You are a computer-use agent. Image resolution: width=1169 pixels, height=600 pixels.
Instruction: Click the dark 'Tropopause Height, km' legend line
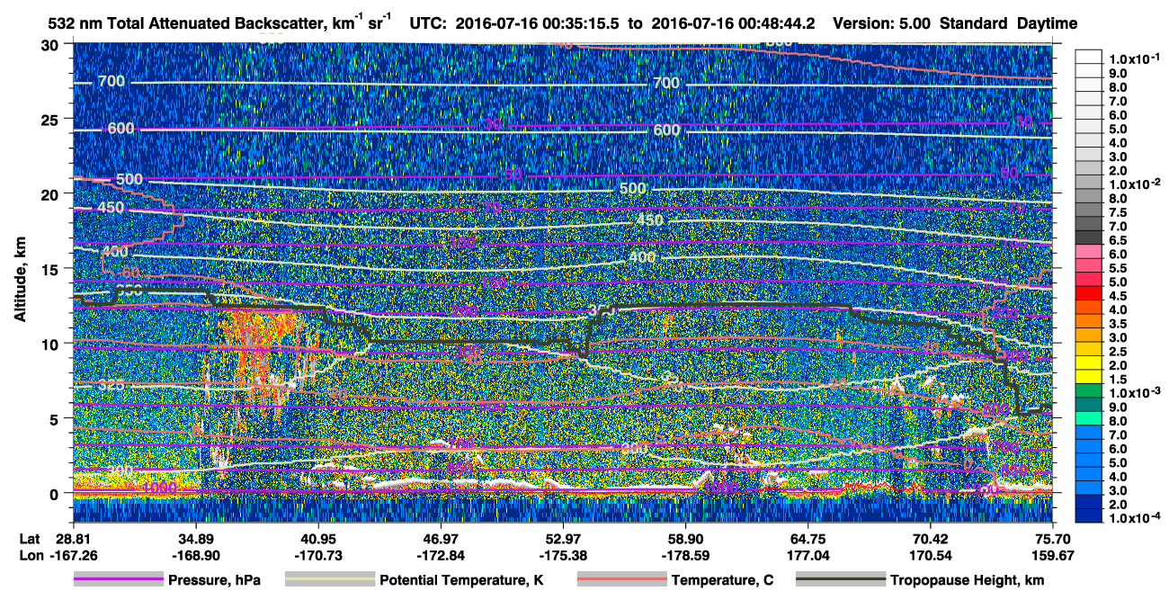(x=841, y=580)
